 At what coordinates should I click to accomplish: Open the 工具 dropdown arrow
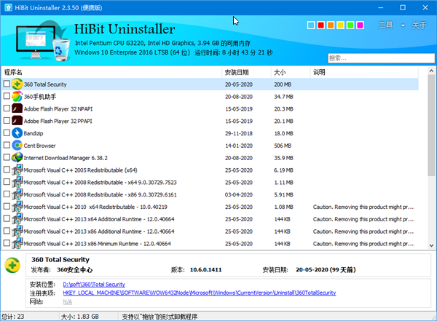[x=403, y=25]
